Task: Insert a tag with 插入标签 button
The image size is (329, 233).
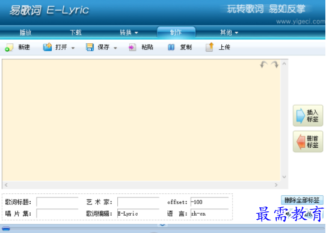Action: 308,115
